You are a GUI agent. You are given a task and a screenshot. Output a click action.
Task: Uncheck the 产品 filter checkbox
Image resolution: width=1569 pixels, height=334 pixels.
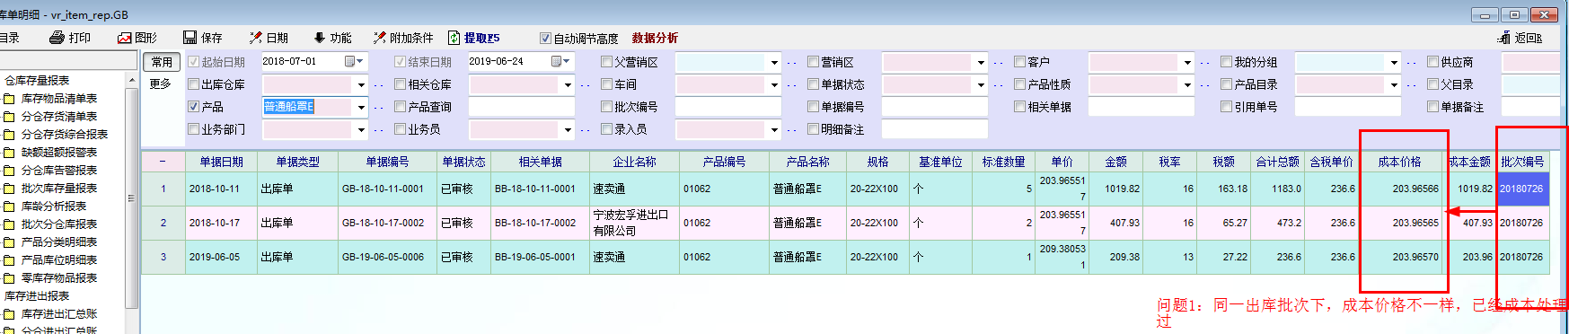193,107
